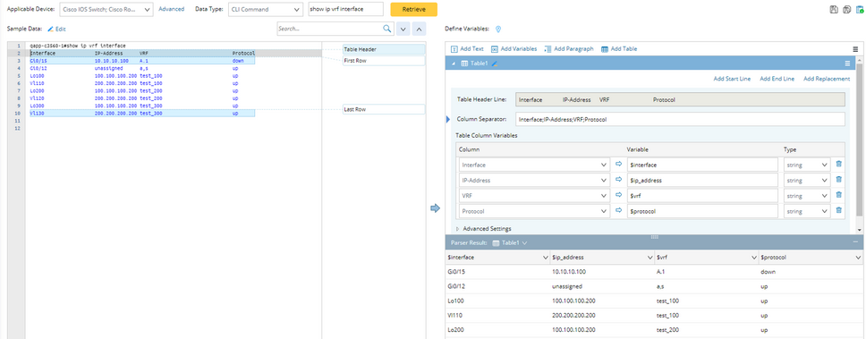Viewport: 866px width, 339px height.
Task: Rename Table1 using the pencil icon
Action: click(x=495, y=64)
